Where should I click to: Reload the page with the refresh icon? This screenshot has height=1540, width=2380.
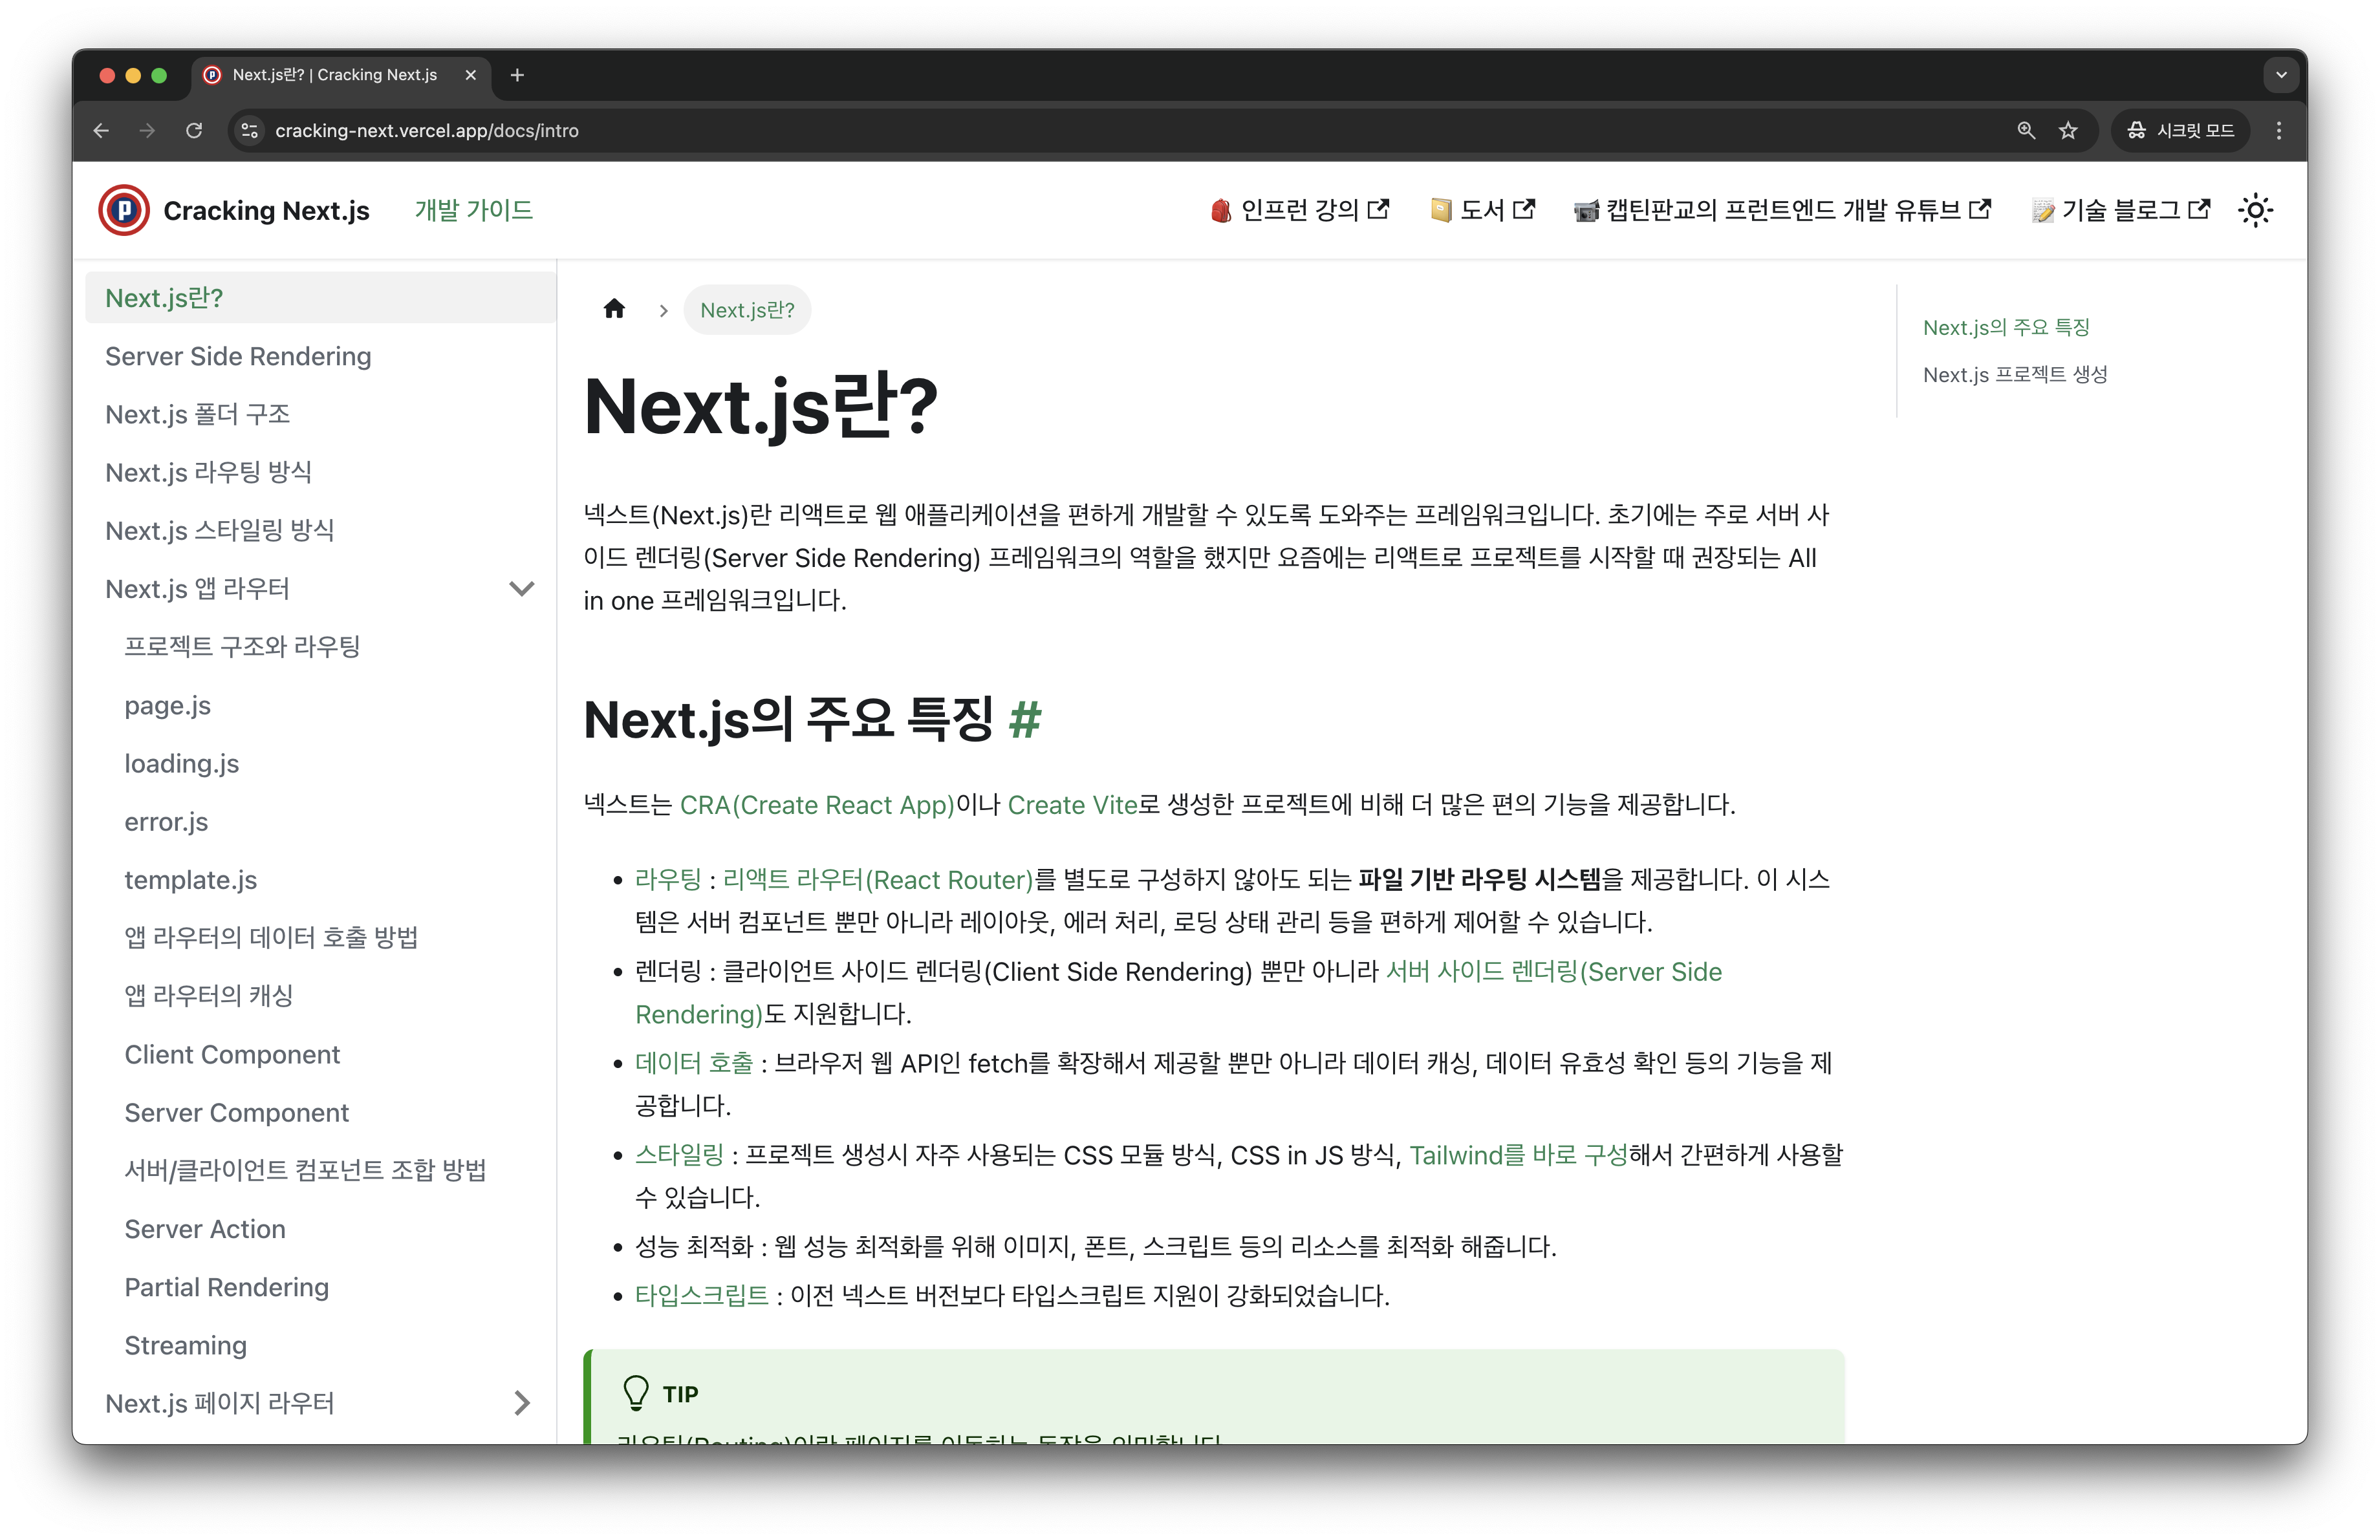[194, 130]
